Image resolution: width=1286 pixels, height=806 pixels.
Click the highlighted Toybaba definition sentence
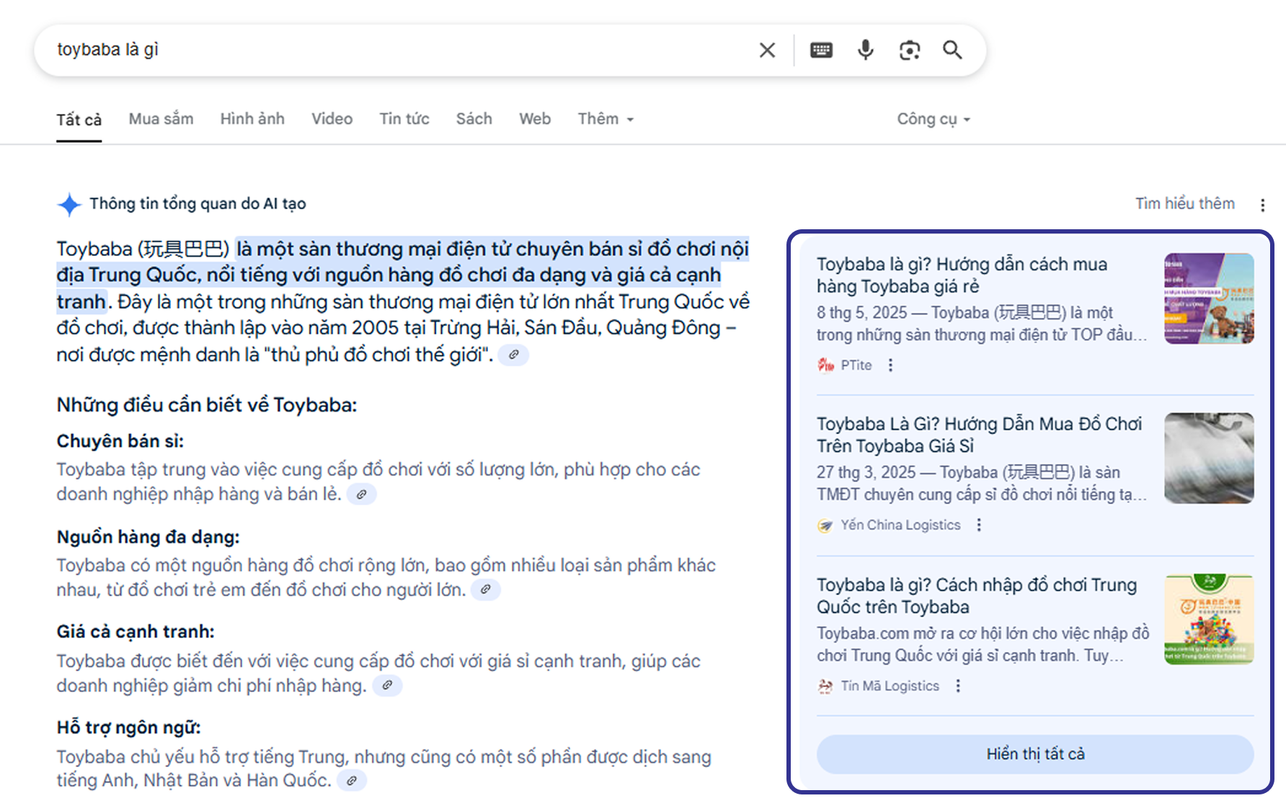pos(404,275)
